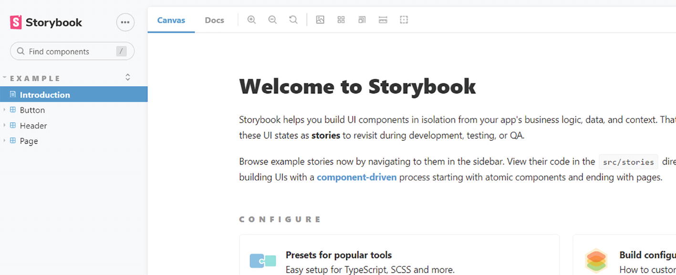
Task: Reset zoom using the toolbar icon
Action: 293,20
